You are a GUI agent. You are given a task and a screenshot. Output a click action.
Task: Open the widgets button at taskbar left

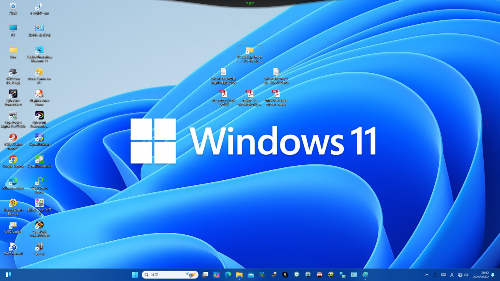8,275
